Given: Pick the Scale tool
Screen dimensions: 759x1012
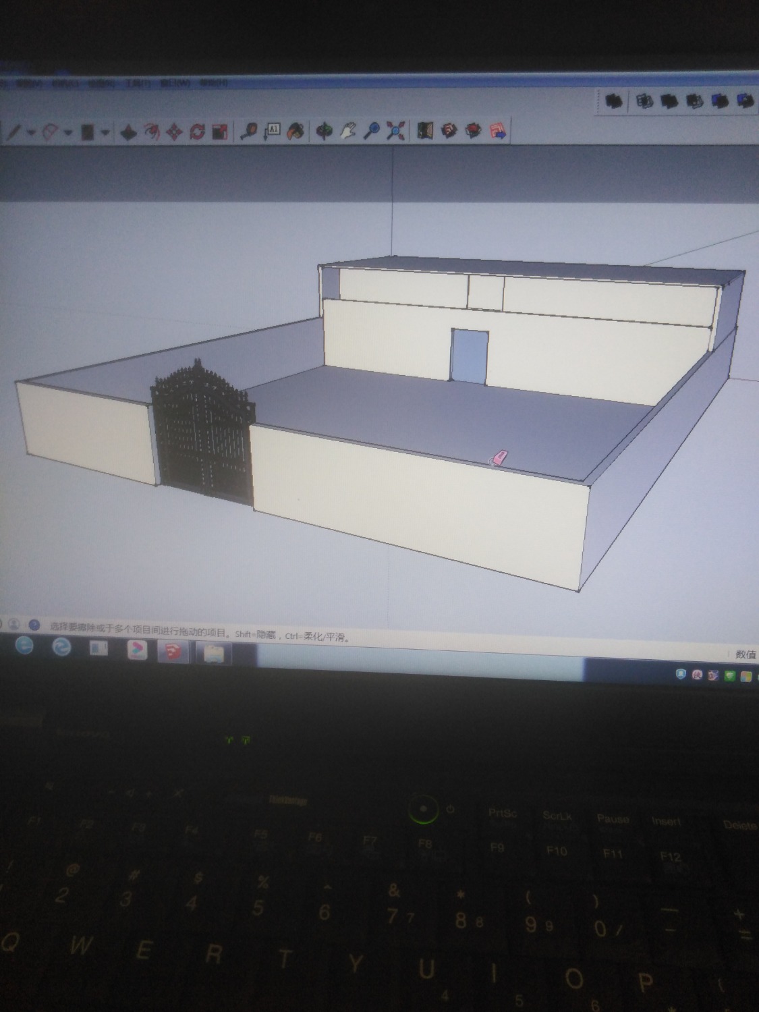Looking at the screenshot, I should pos(219,131).
